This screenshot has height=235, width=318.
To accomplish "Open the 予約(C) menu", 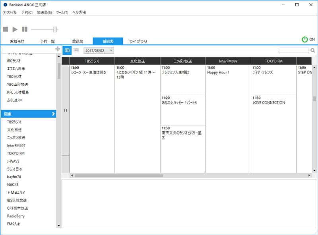I will (27, 12).
